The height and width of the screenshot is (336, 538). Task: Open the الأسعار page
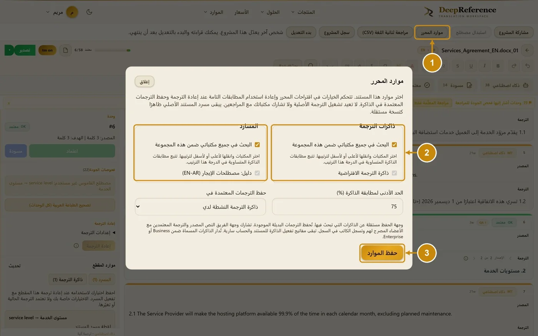coord(242,12)
